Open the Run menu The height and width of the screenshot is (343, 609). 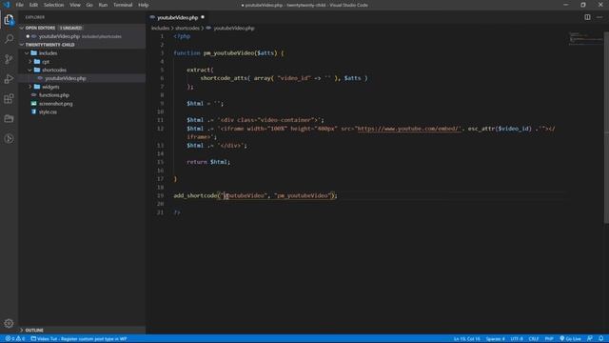(103, 5)
